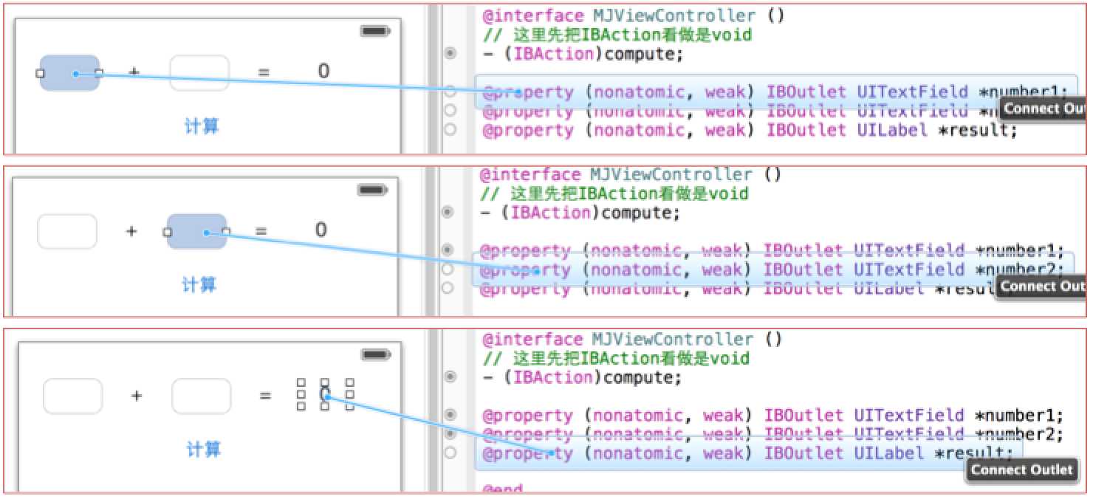
Task: Click the 计算 button in the bottom panel
Action: [x=204, y=449]
